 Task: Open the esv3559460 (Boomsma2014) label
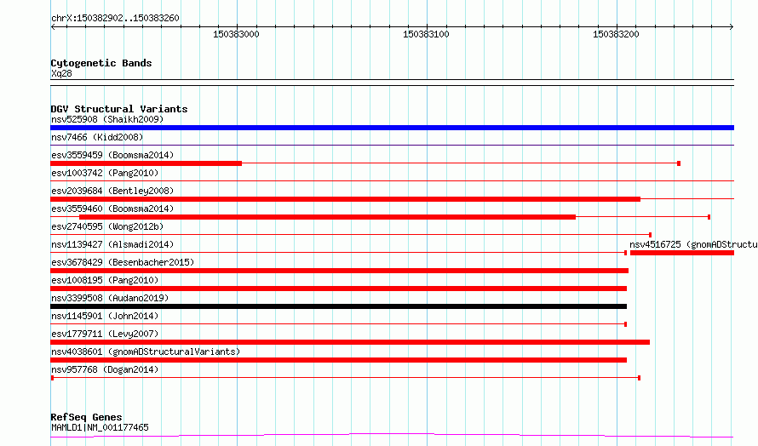coord(112,209)
